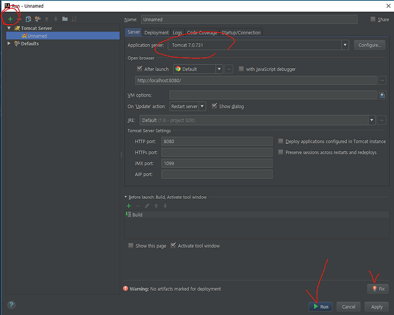394x315 pixels.
Task: Add a before launch task
Action: (129, 206)
